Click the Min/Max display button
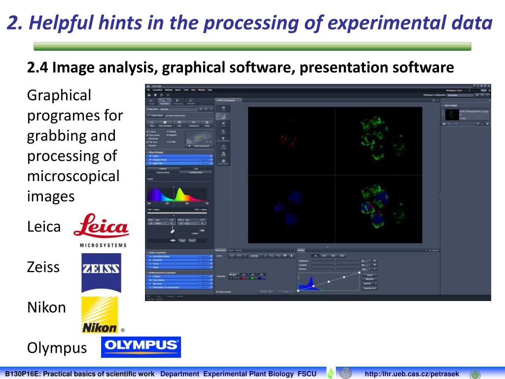The width and height of the screenshot is (505, 379). point(369,279)
